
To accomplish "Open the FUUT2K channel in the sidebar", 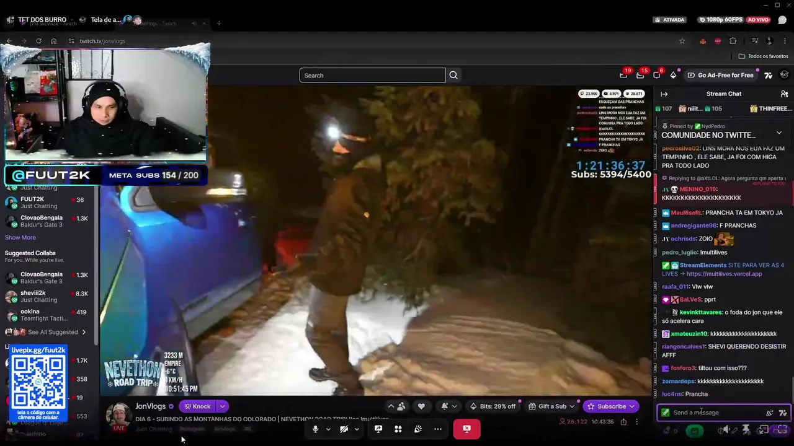I will click(48, 203).
